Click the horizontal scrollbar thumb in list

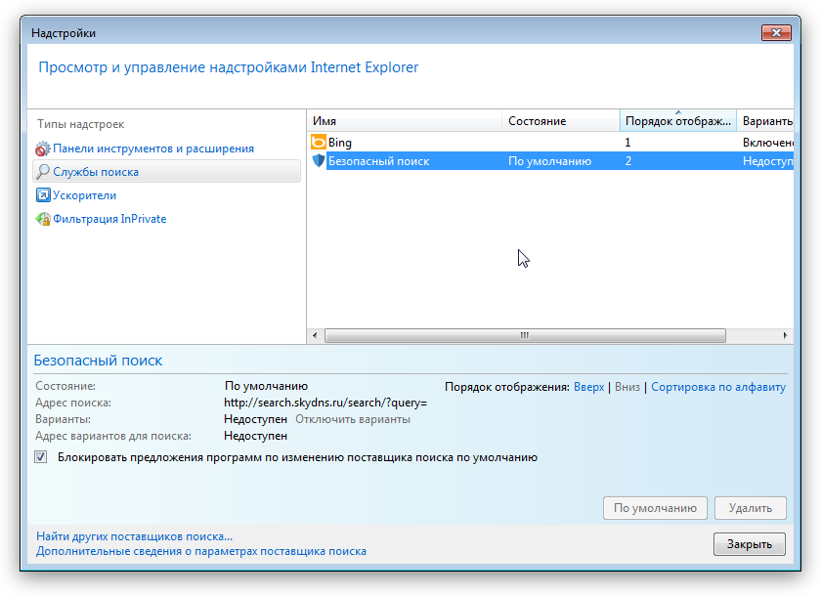[525, 335]
